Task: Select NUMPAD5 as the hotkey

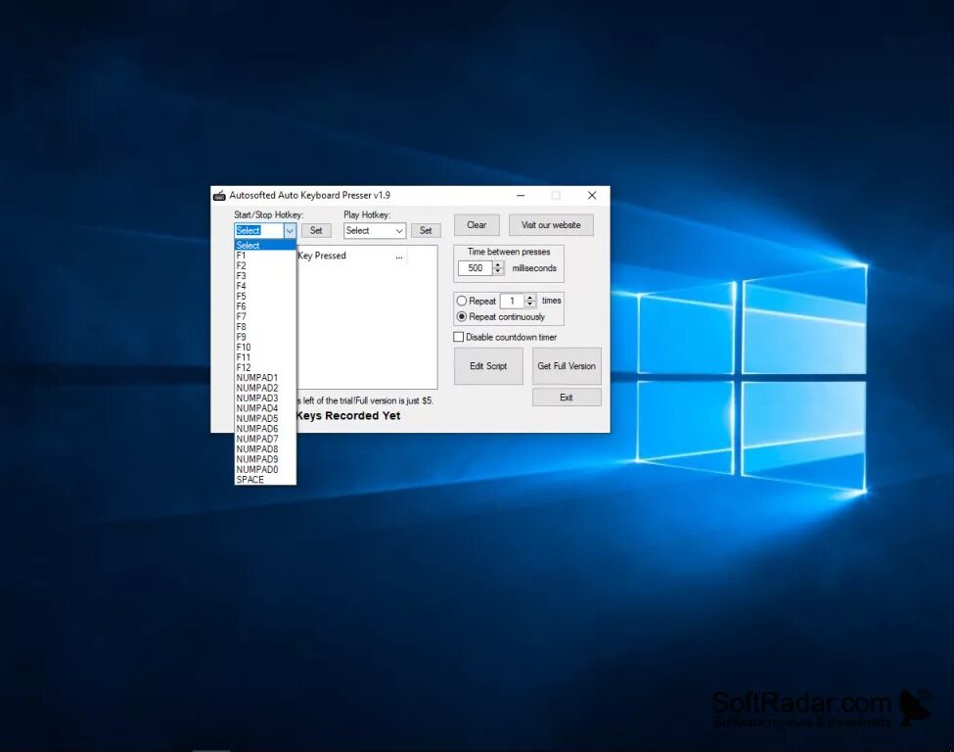Action: click(265, 418)
